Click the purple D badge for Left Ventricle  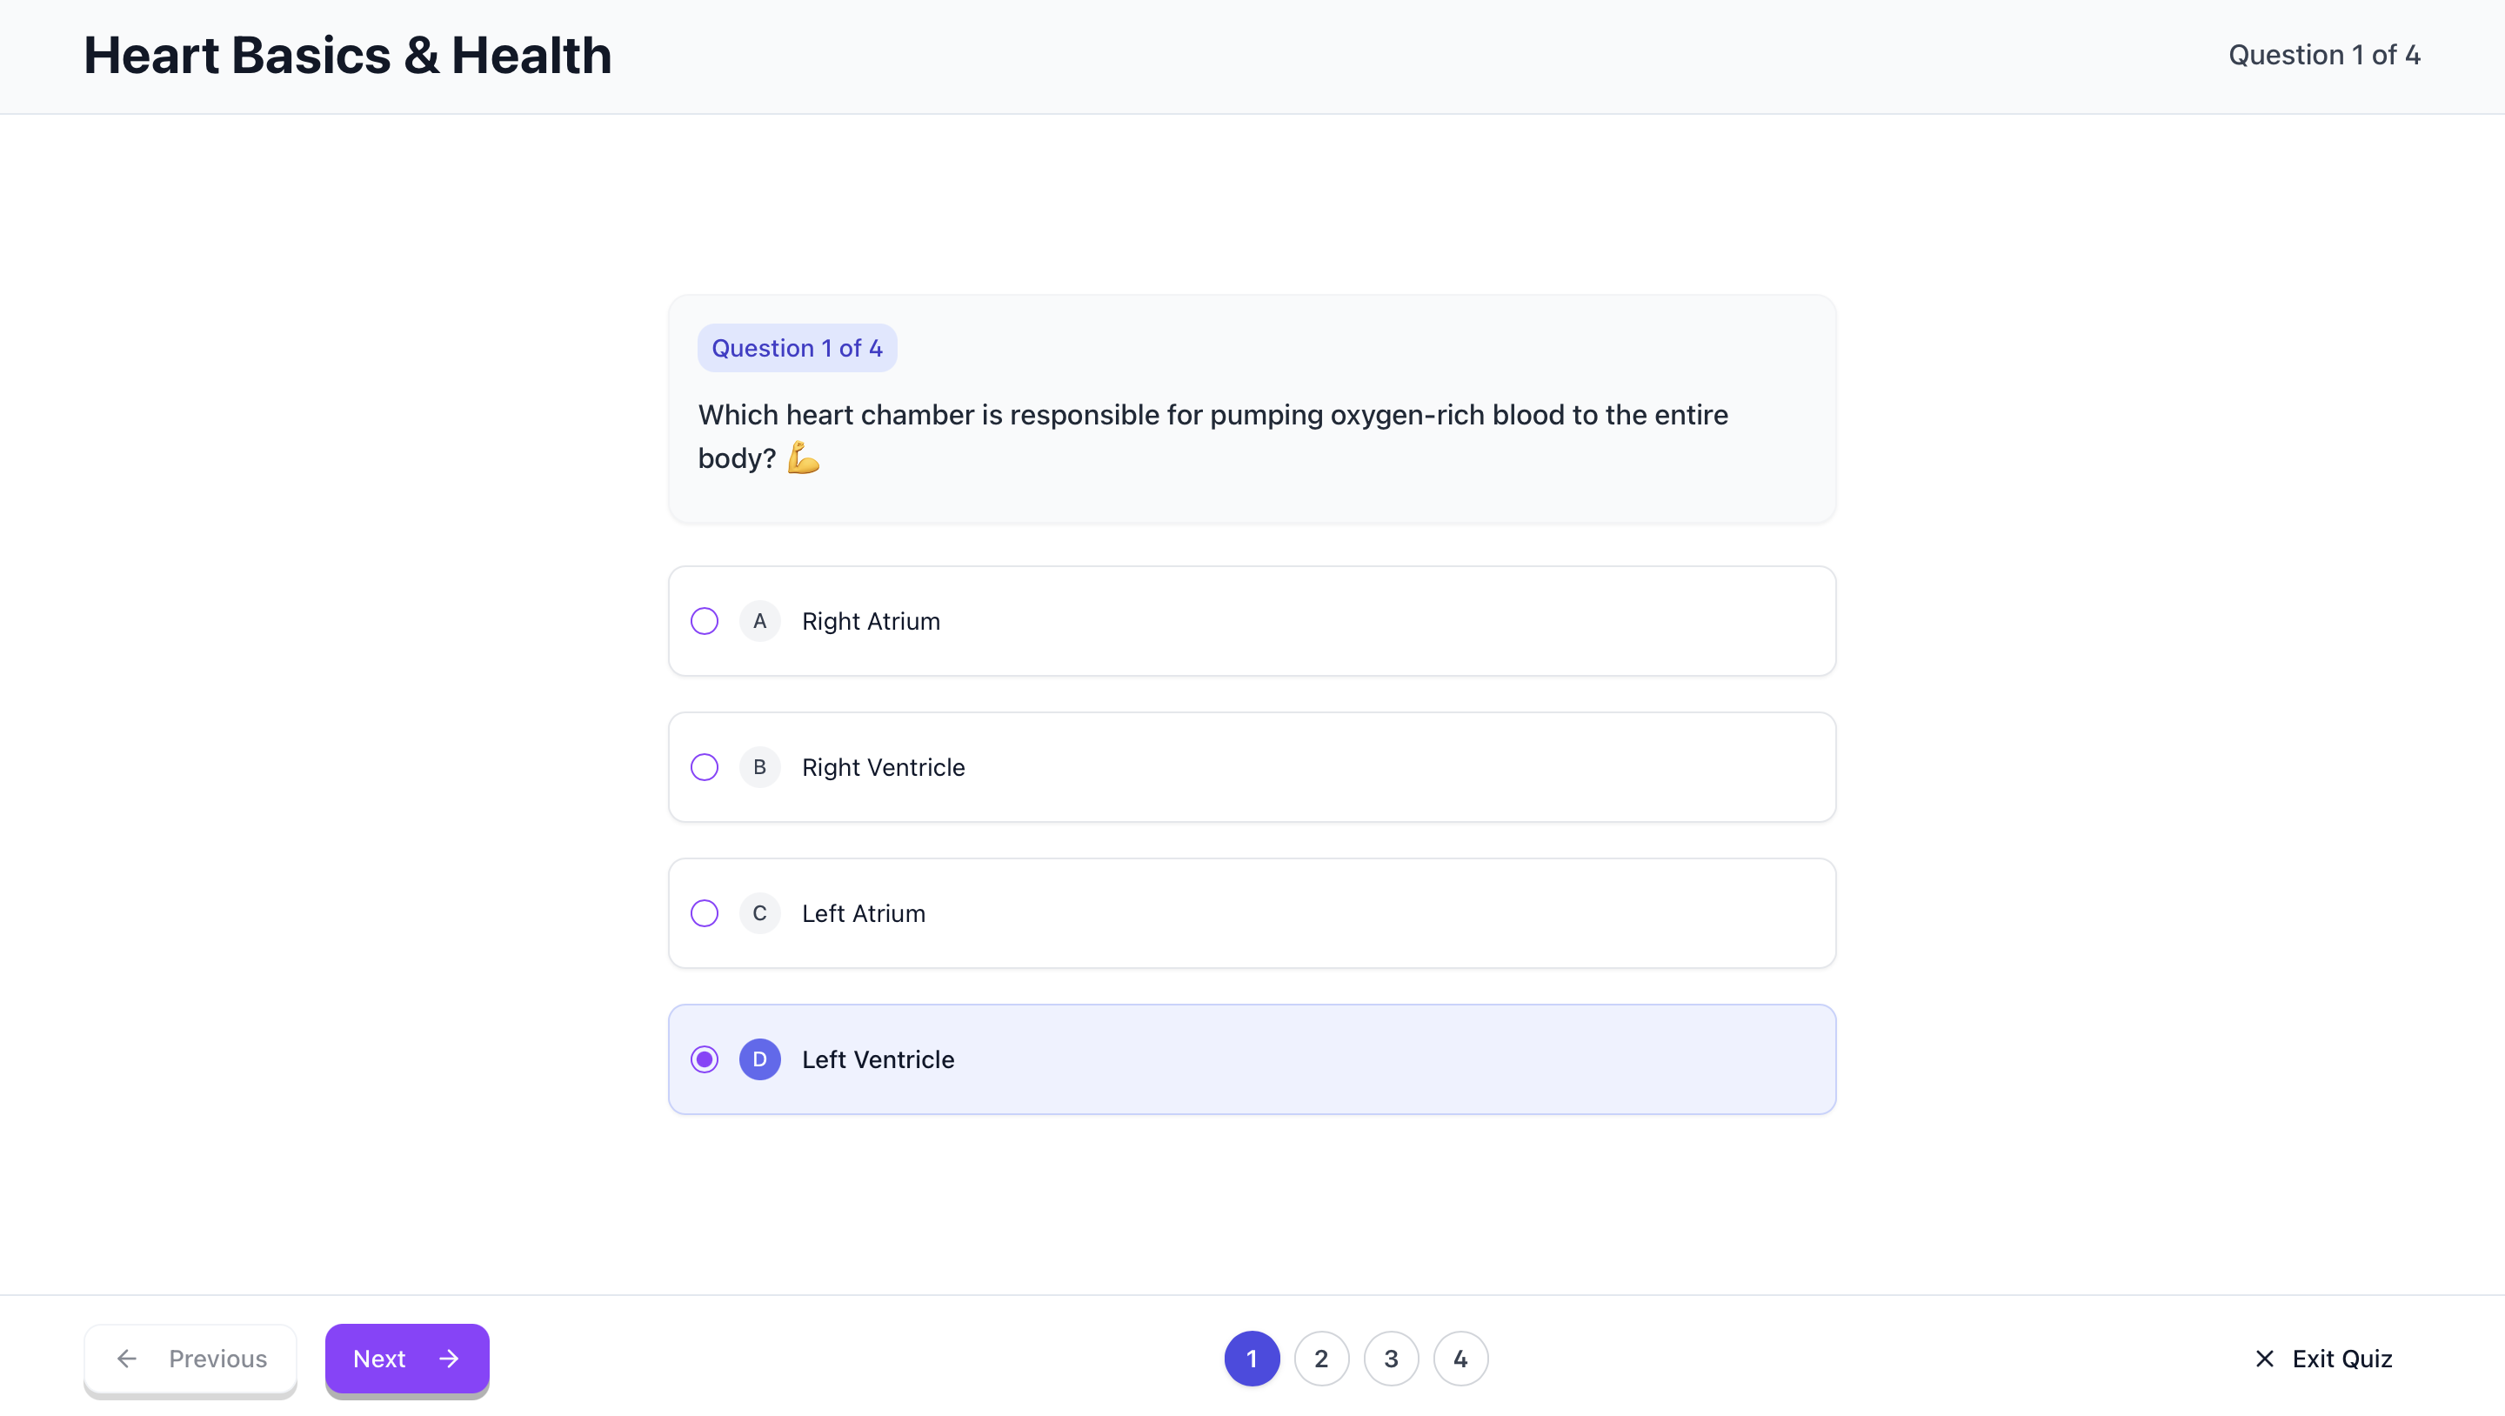point(759,1059)
